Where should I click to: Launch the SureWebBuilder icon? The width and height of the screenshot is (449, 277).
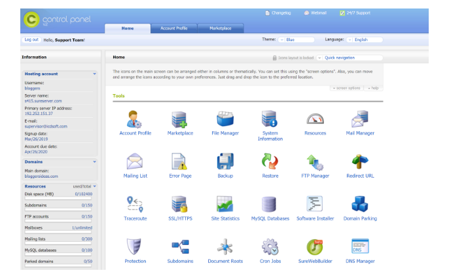pos(315,247)
